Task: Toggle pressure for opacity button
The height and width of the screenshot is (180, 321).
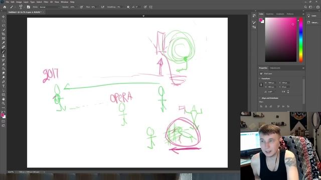Action: click(81, 7)
